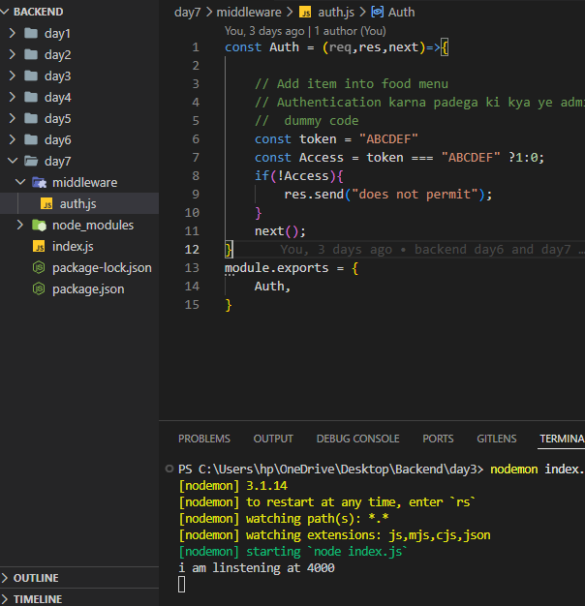Expand the day4 folder chevron

(13, 97)
